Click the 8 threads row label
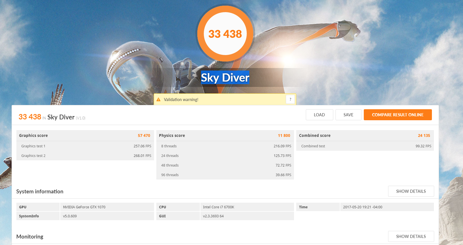The height and width of the screenshot is (245, 463). (x=169, y=146)
